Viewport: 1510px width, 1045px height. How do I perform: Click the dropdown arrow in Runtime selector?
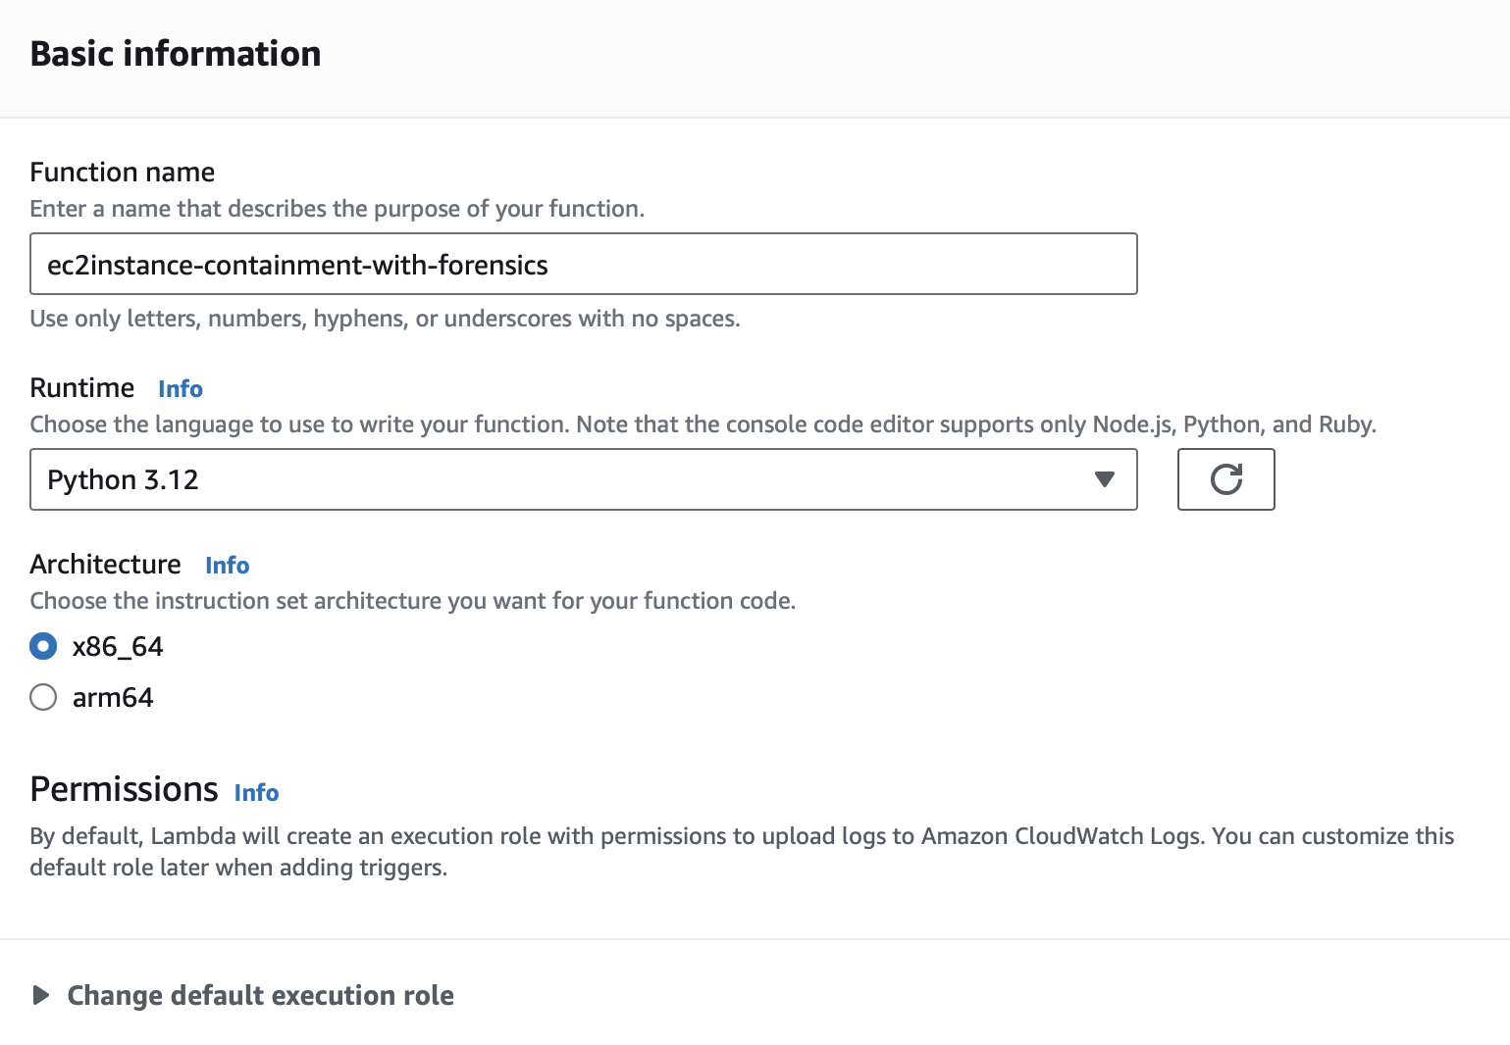click(x=1105, y=479)
